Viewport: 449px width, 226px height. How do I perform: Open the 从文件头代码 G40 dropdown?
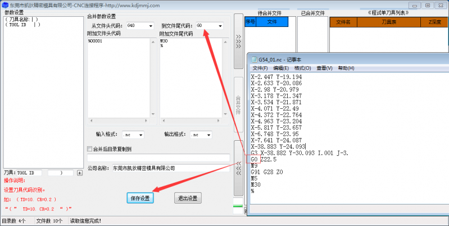point(140,26)
